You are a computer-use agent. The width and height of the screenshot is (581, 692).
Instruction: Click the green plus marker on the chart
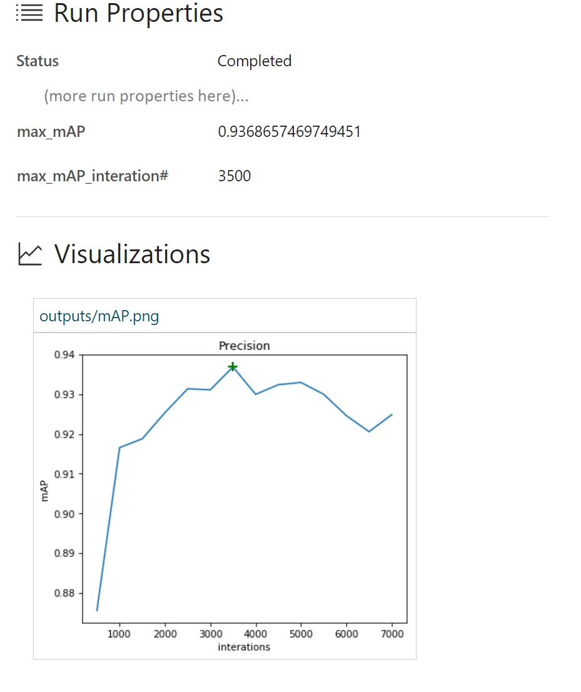coord(232,366)
